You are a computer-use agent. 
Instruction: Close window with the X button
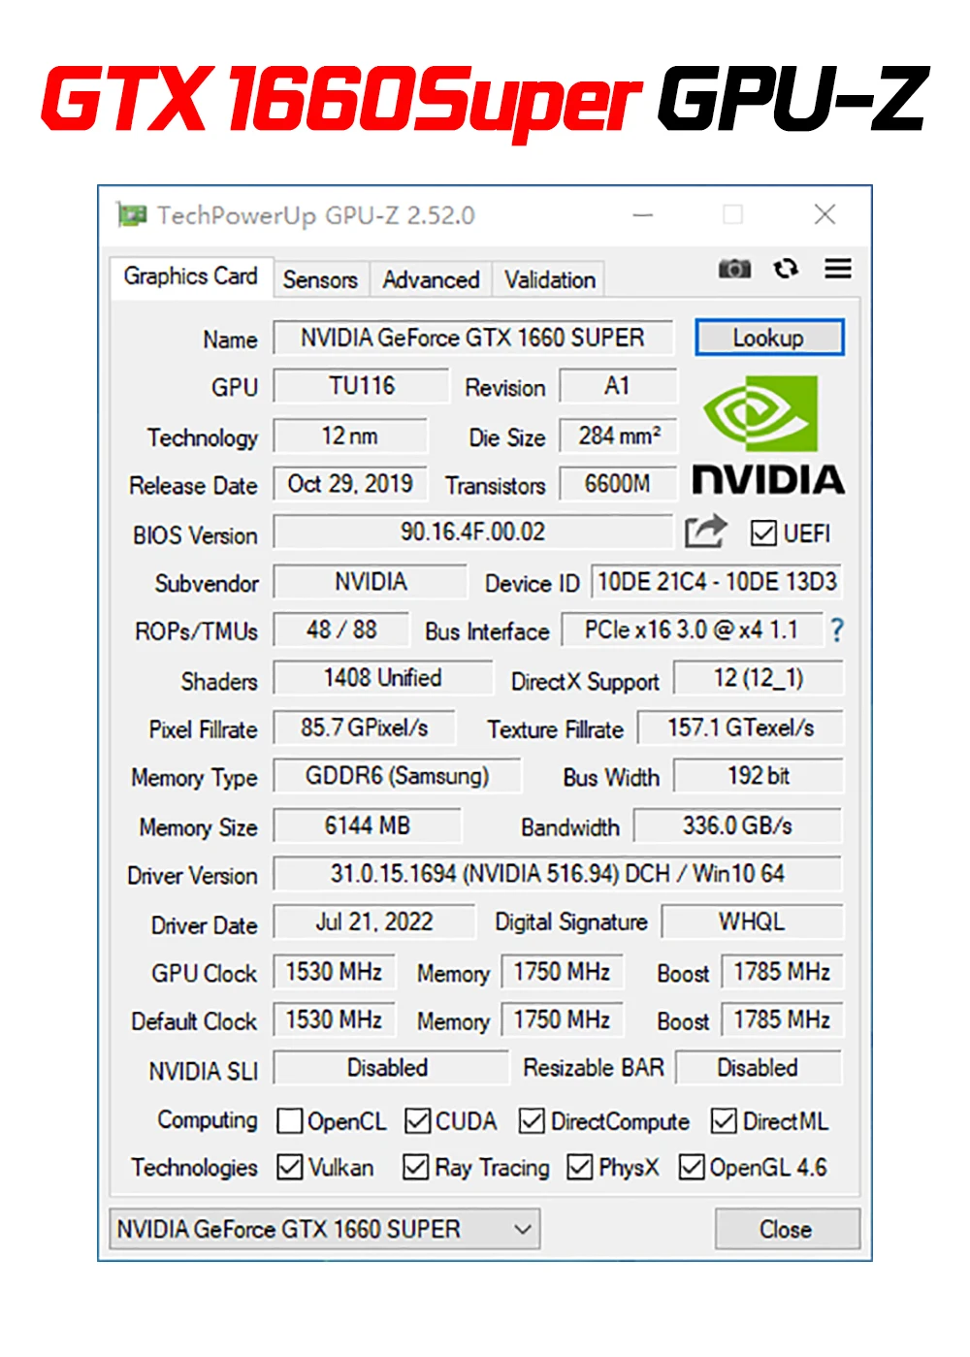824,214
